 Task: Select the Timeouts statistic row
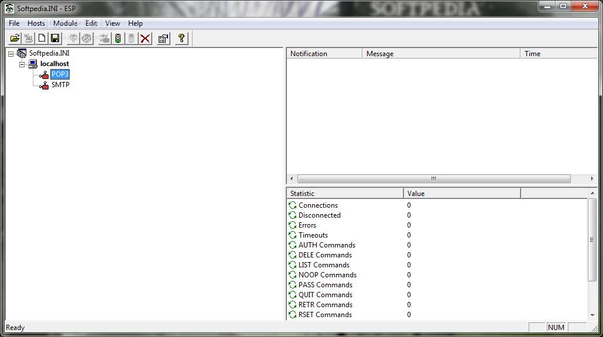[437, 235]
